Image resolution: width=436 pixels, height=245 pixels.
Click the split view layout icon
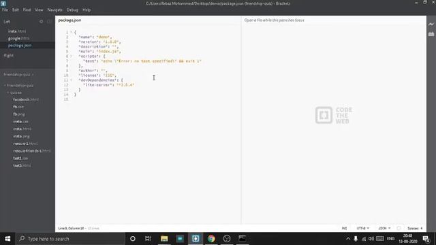coord(49,21)
